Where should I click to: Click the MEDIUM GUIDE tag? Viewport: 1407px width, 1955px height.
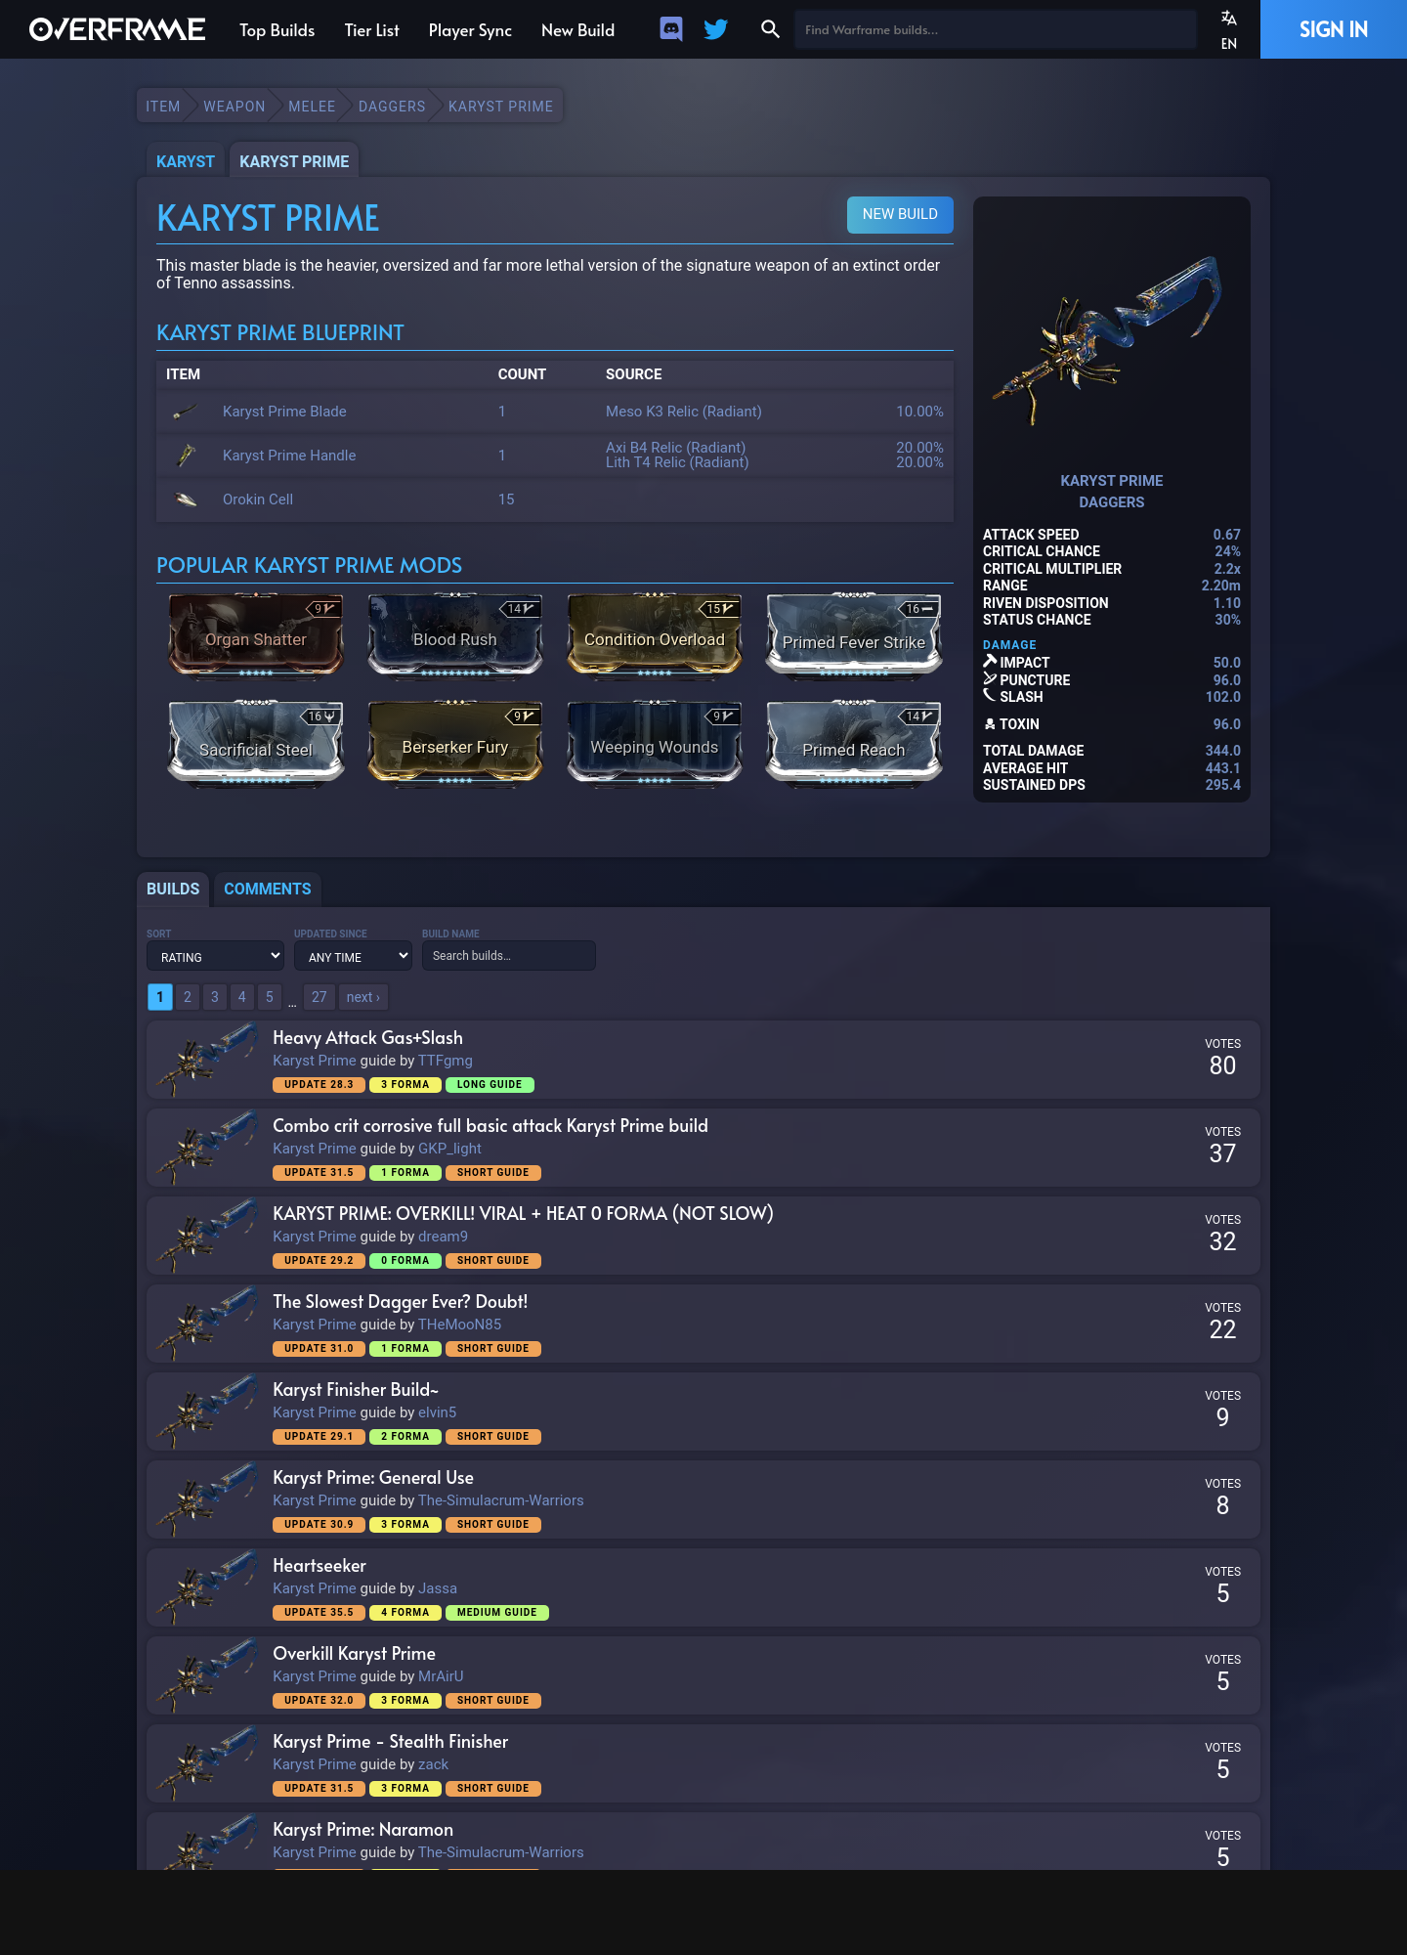pos(496,1613)
